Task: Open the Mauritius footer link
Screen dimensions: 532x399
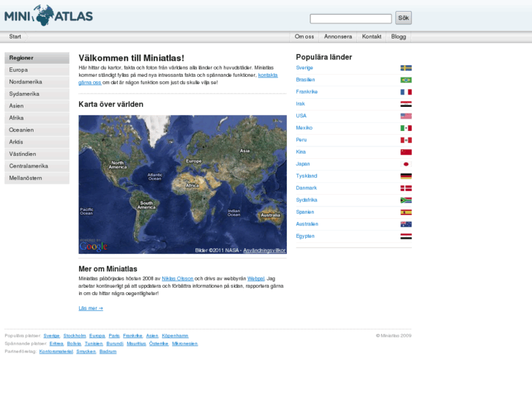Action: tap(136, 343)
